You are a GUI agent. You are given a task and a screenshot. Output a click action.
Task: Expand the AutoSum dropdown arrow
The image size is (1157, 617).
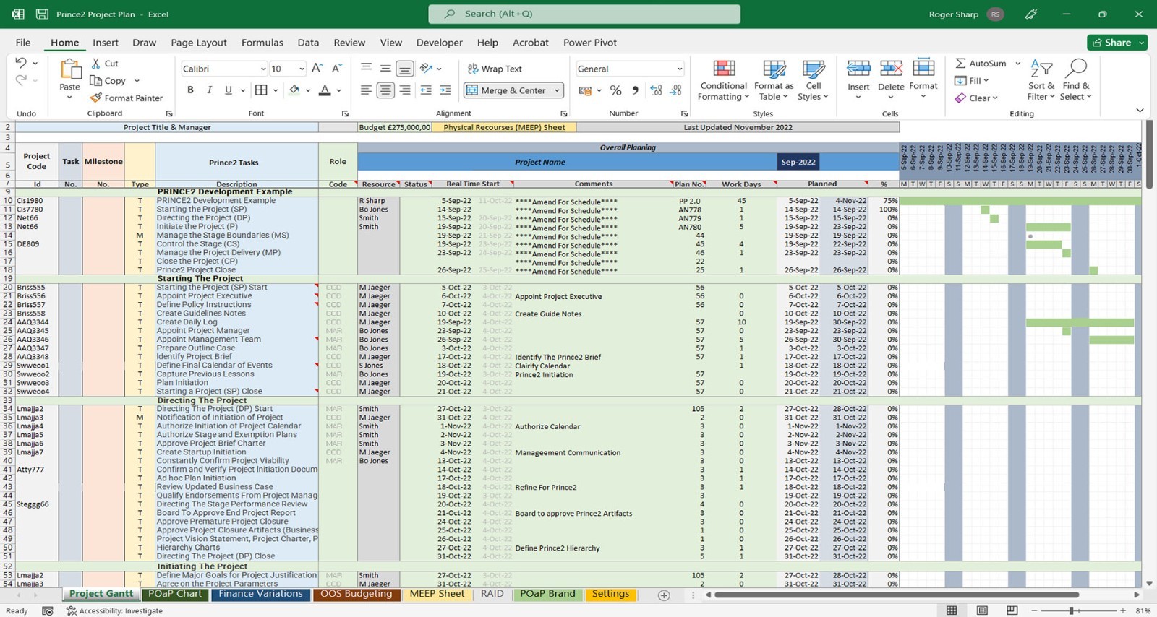click(x=1017, y=64)
